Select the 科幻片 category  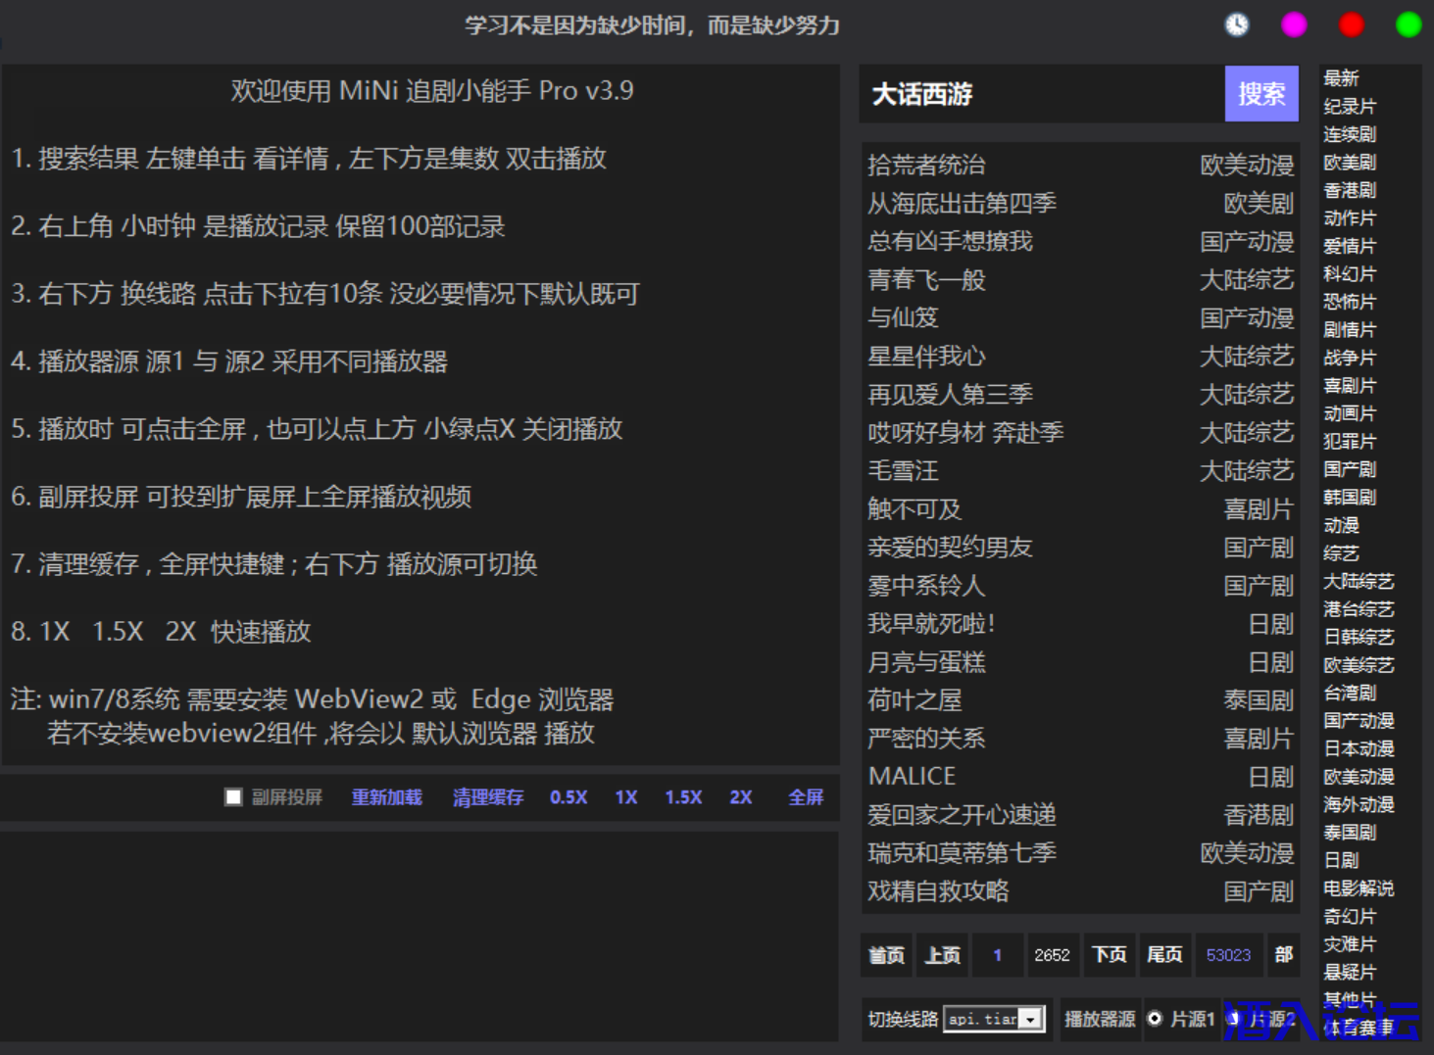coord(1349,274)
